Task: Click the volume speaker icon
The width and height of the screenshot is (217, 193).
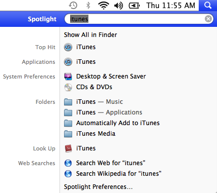Action: click(x=118, y=6)
